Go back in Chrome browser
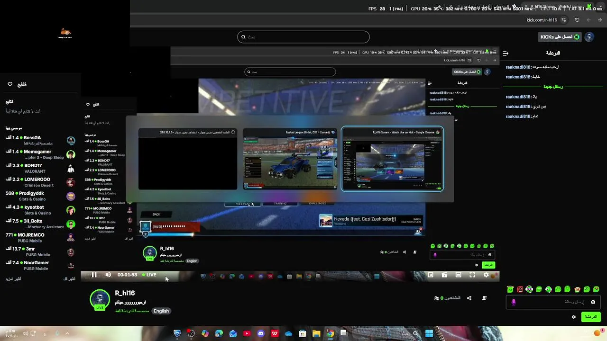Screen dimensions: 607x341 click(600, 20)
